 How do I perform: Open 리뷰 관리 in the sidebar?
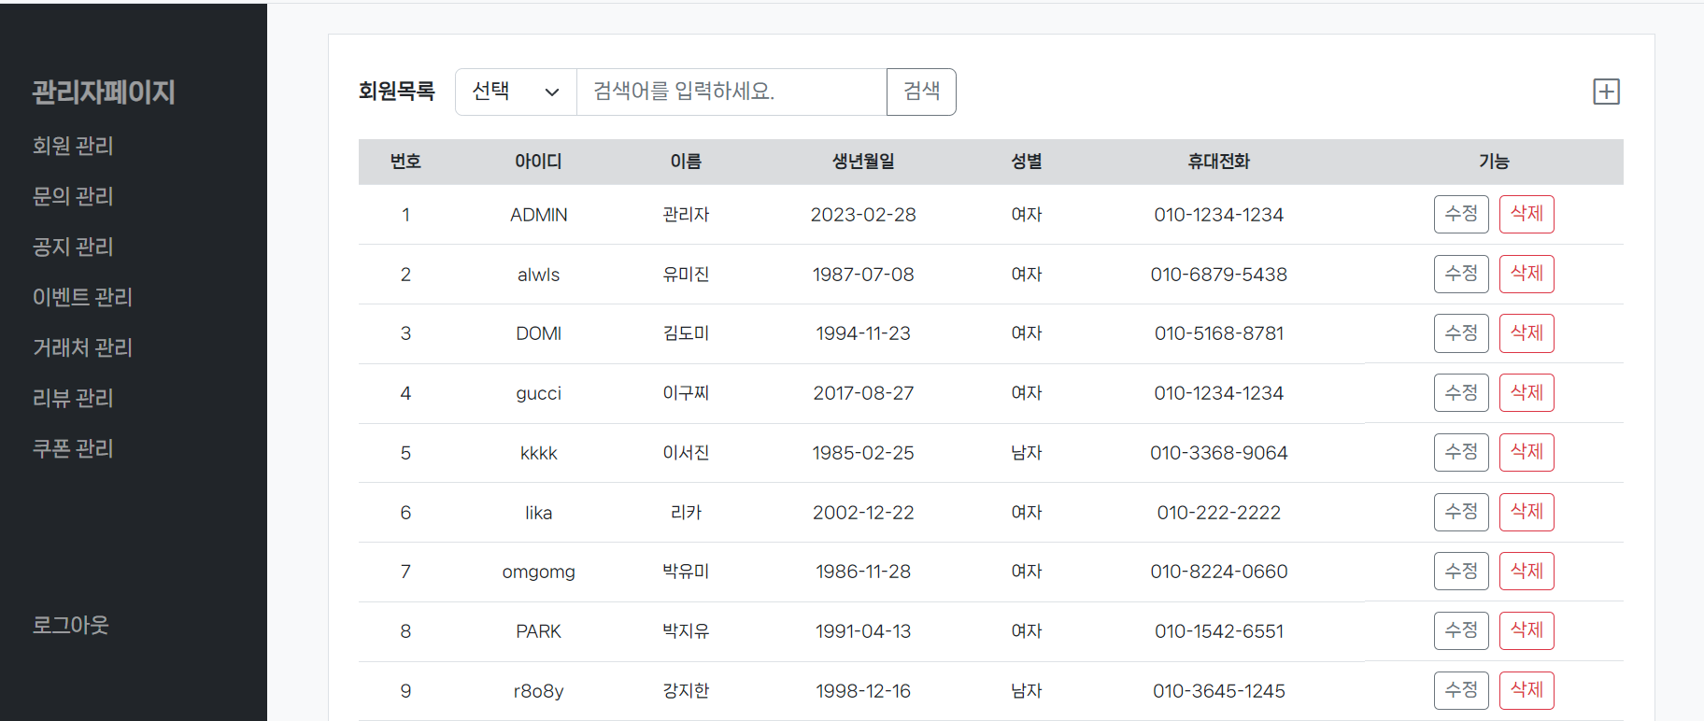73,398
